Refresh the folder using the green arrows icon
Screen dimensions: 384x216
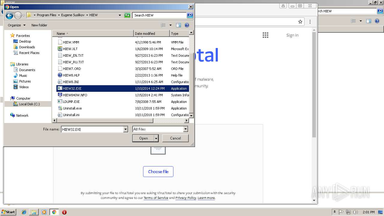[x=127, y=15]
